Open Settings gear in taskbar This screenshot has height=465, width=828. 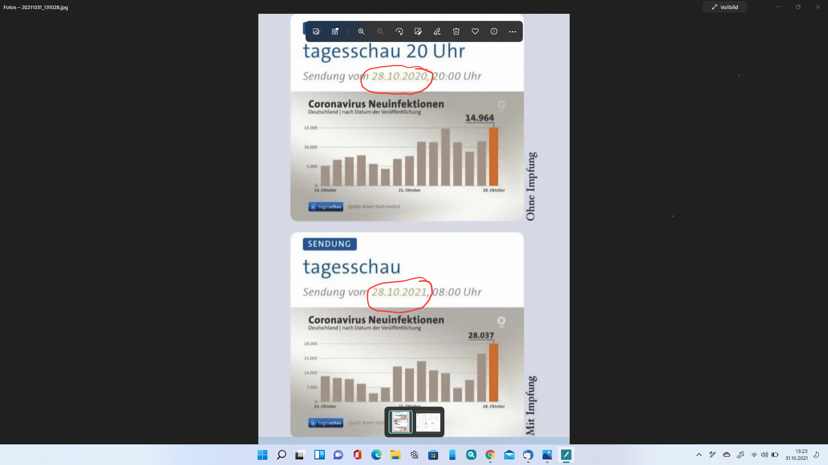point(414,455)
